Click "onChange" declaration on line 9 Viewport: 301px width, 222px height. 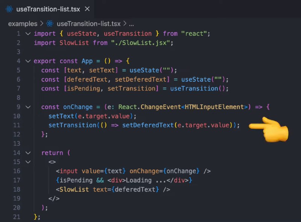pos(78,107)
